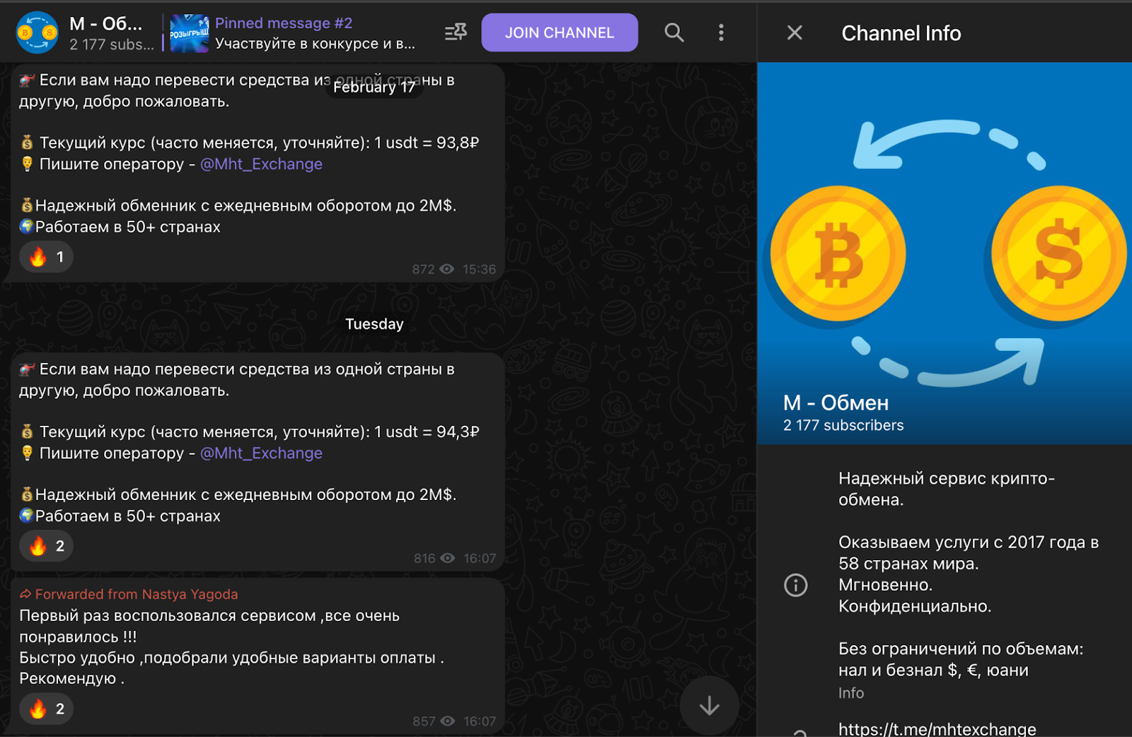This screenshot has height=737, width=1132.
Task: Jump to latest with scroll-down arrow button
Action: (710, 705)
